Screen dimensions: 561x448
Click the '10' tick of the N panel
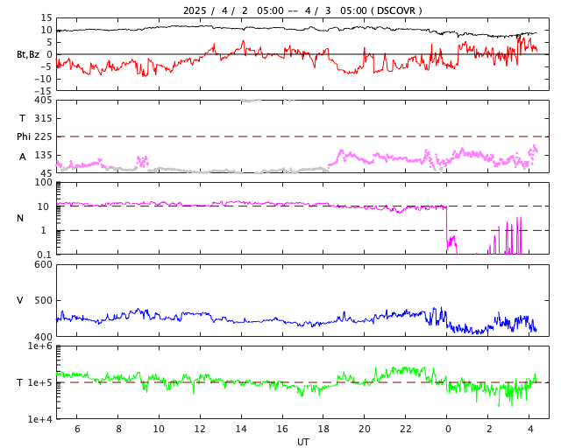pyautogui.click(x=43, y=206)
